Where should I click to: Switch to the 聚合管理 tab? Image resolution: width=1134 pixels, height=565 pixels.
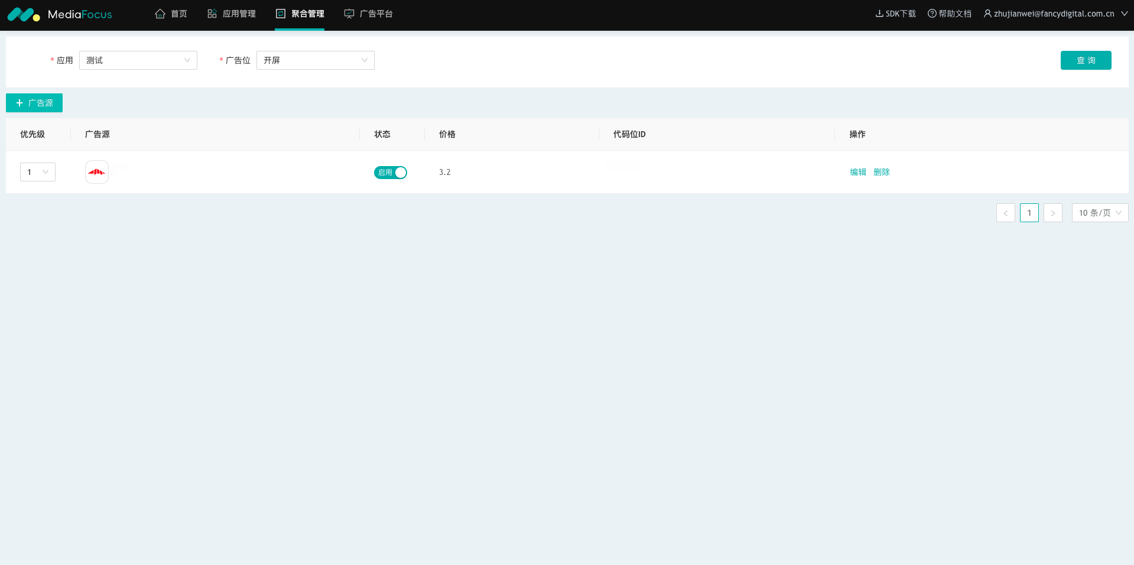pos(300,14)
